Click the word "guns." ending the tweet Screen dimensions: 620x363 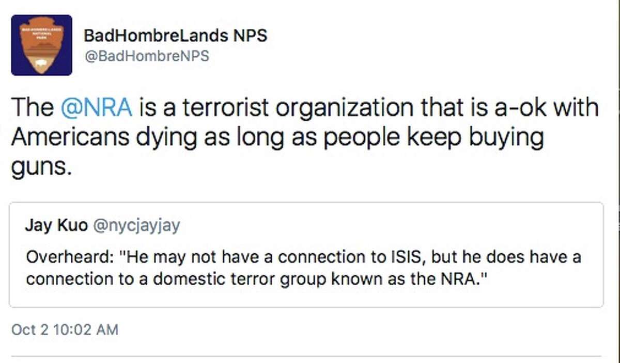40,168
